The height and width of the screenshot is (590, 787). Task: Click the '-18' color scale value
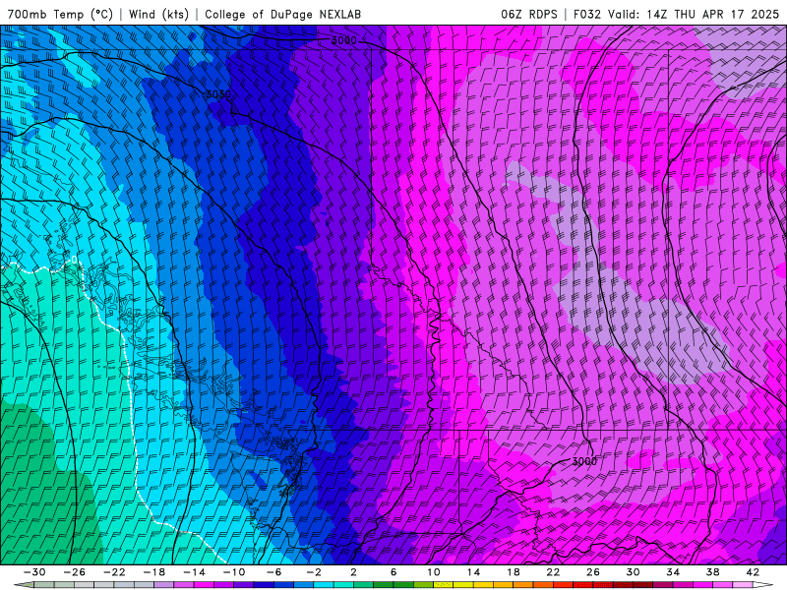click(x=154, y=572)
